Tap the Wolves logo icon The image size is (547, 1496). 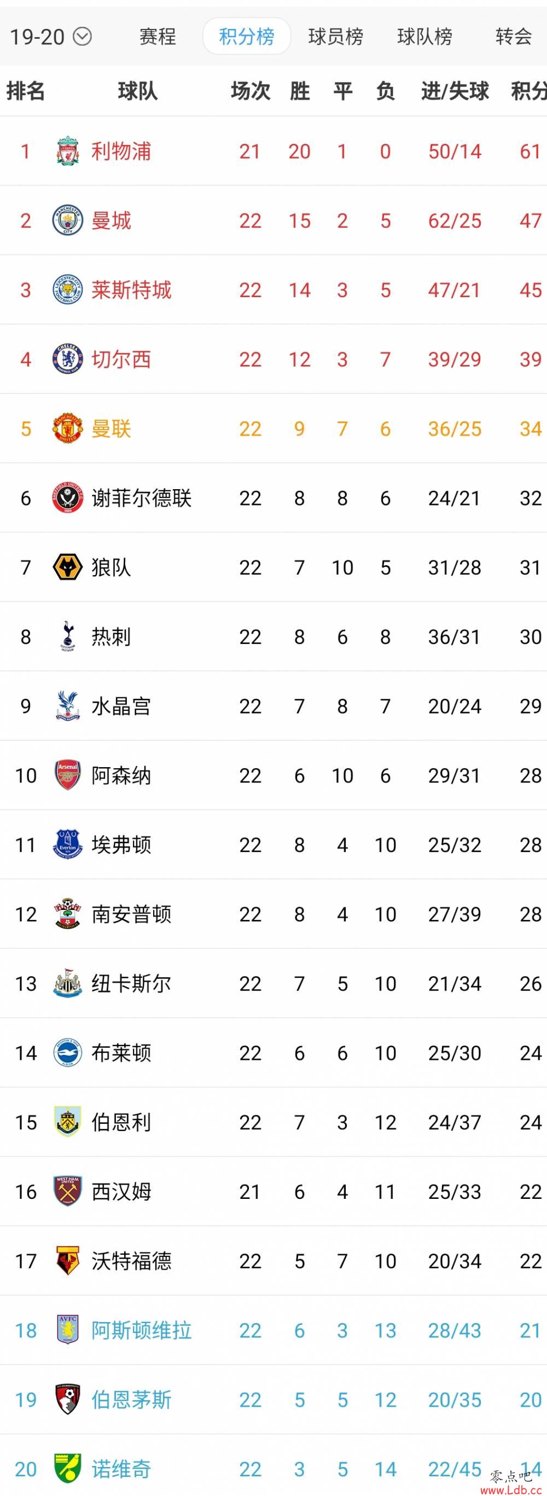(68, 567)
